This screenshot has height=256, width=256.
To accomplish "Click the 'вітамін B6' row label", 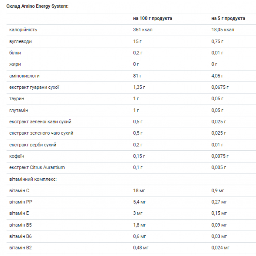I will coord(21,236).
